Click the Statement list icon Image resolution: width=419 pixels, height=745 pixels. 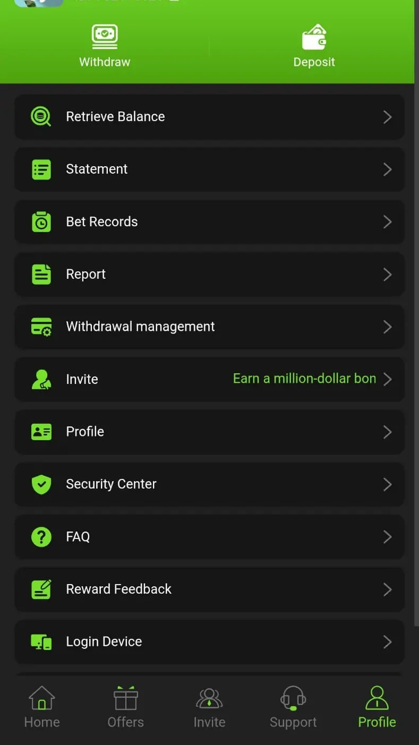(41, 169)
